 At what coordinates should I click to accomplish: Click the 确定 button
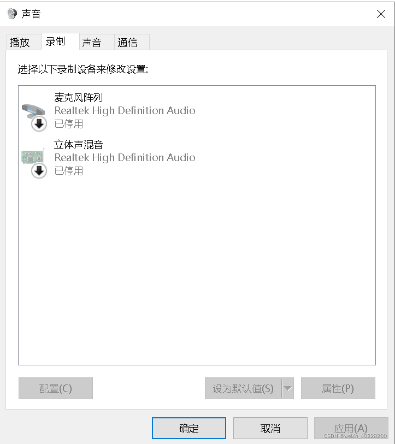click(188, 428)
